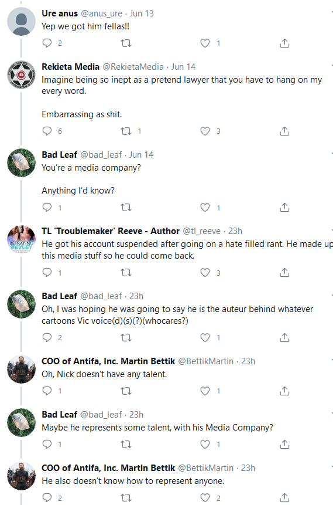Retweet Rekieta Media's 'Imagine being so inept' tweet

tap(126, 131)
